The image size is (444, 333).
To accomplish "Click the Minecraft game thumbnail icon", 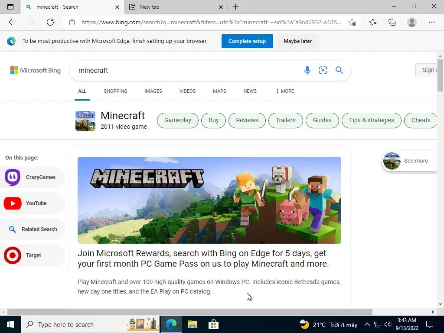I will pos(85,121).
